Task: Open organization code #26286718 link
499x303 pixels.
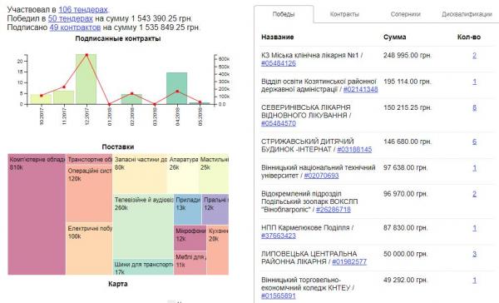Action: click(333, 209)
